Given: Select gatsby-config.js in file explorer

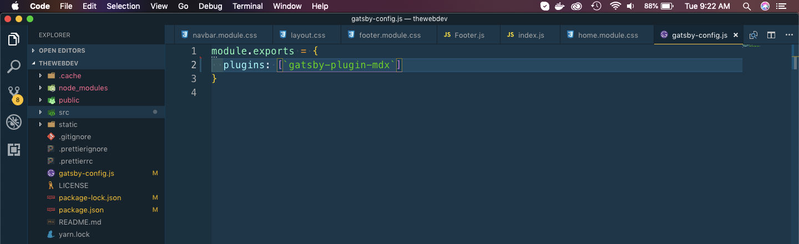Looking at the screenshot, I should coord(96,173).
